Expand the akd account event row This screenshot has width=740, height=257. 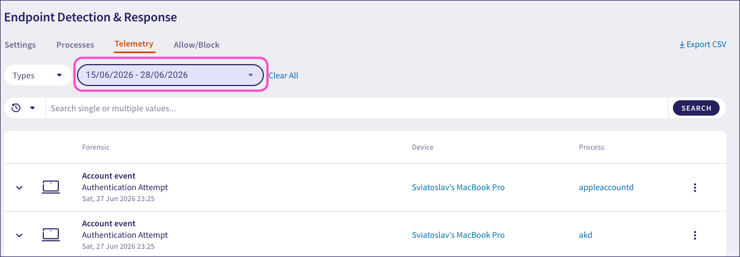coord(19,235)
